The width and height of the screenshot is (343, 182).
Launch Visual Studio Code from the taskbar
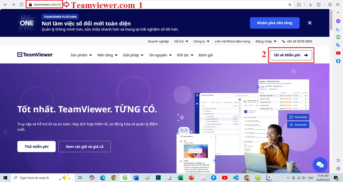[x=236, y=178]
